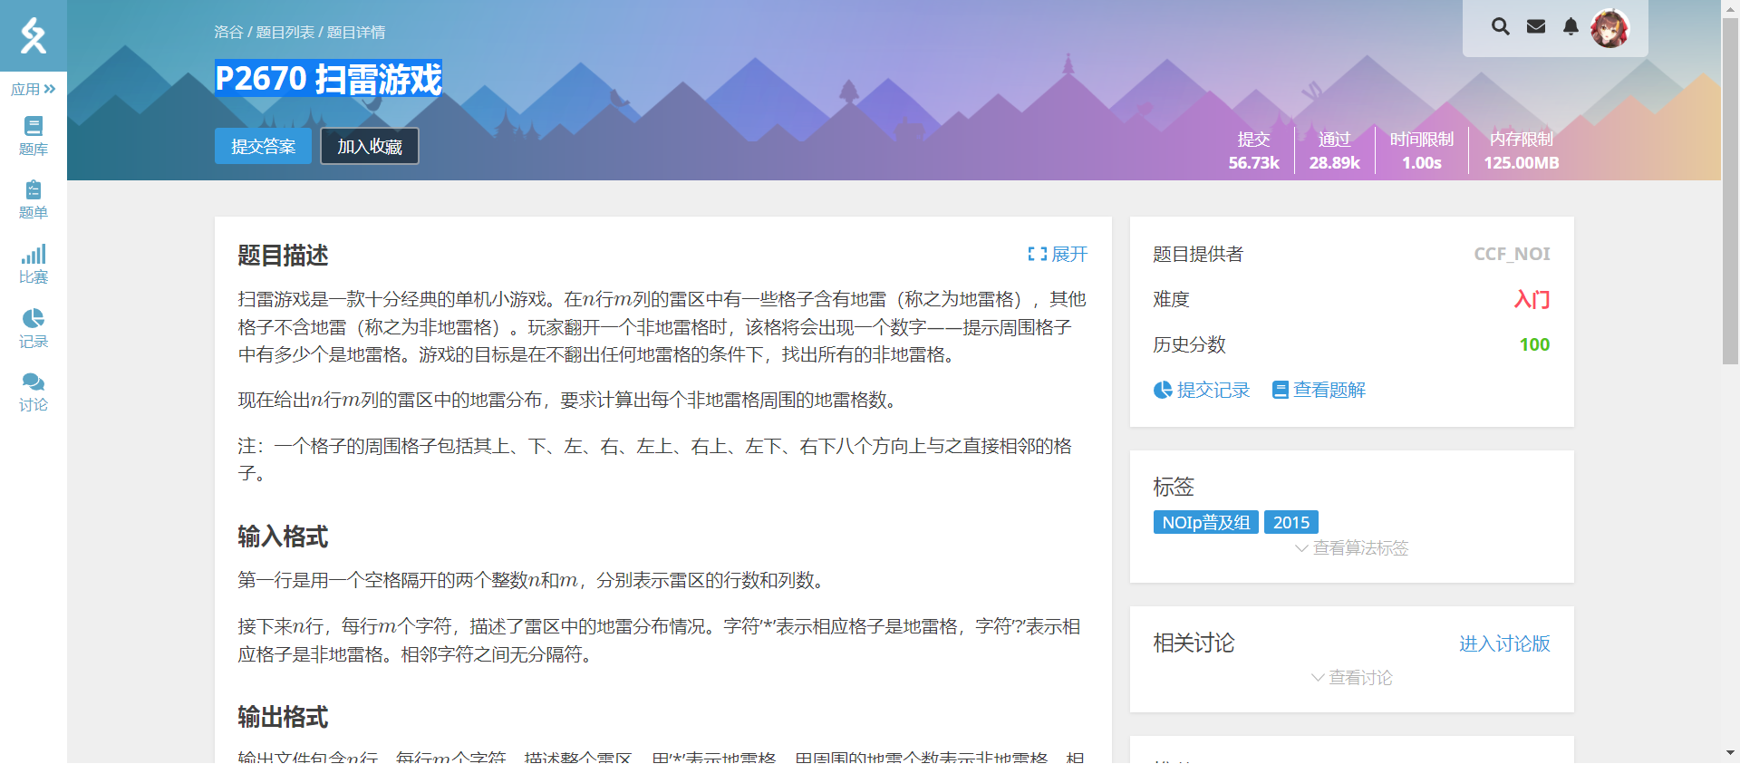Expand the 应用 sidebar menu

coord(34,89)
